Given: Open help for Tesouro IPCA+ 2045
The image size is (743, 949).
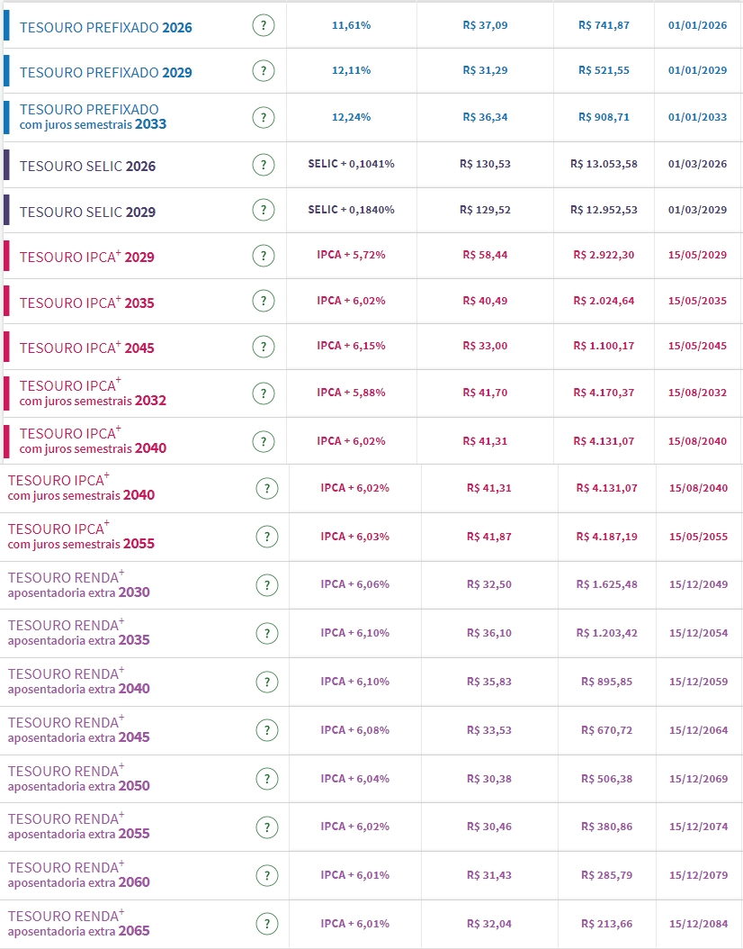Looking at the screenshot, I should (x=263, y=346).
